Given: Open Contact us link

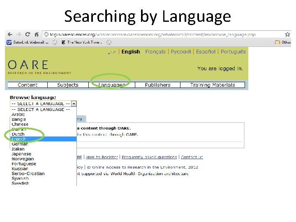Looking at the screenshot, I should coord(192,157).
